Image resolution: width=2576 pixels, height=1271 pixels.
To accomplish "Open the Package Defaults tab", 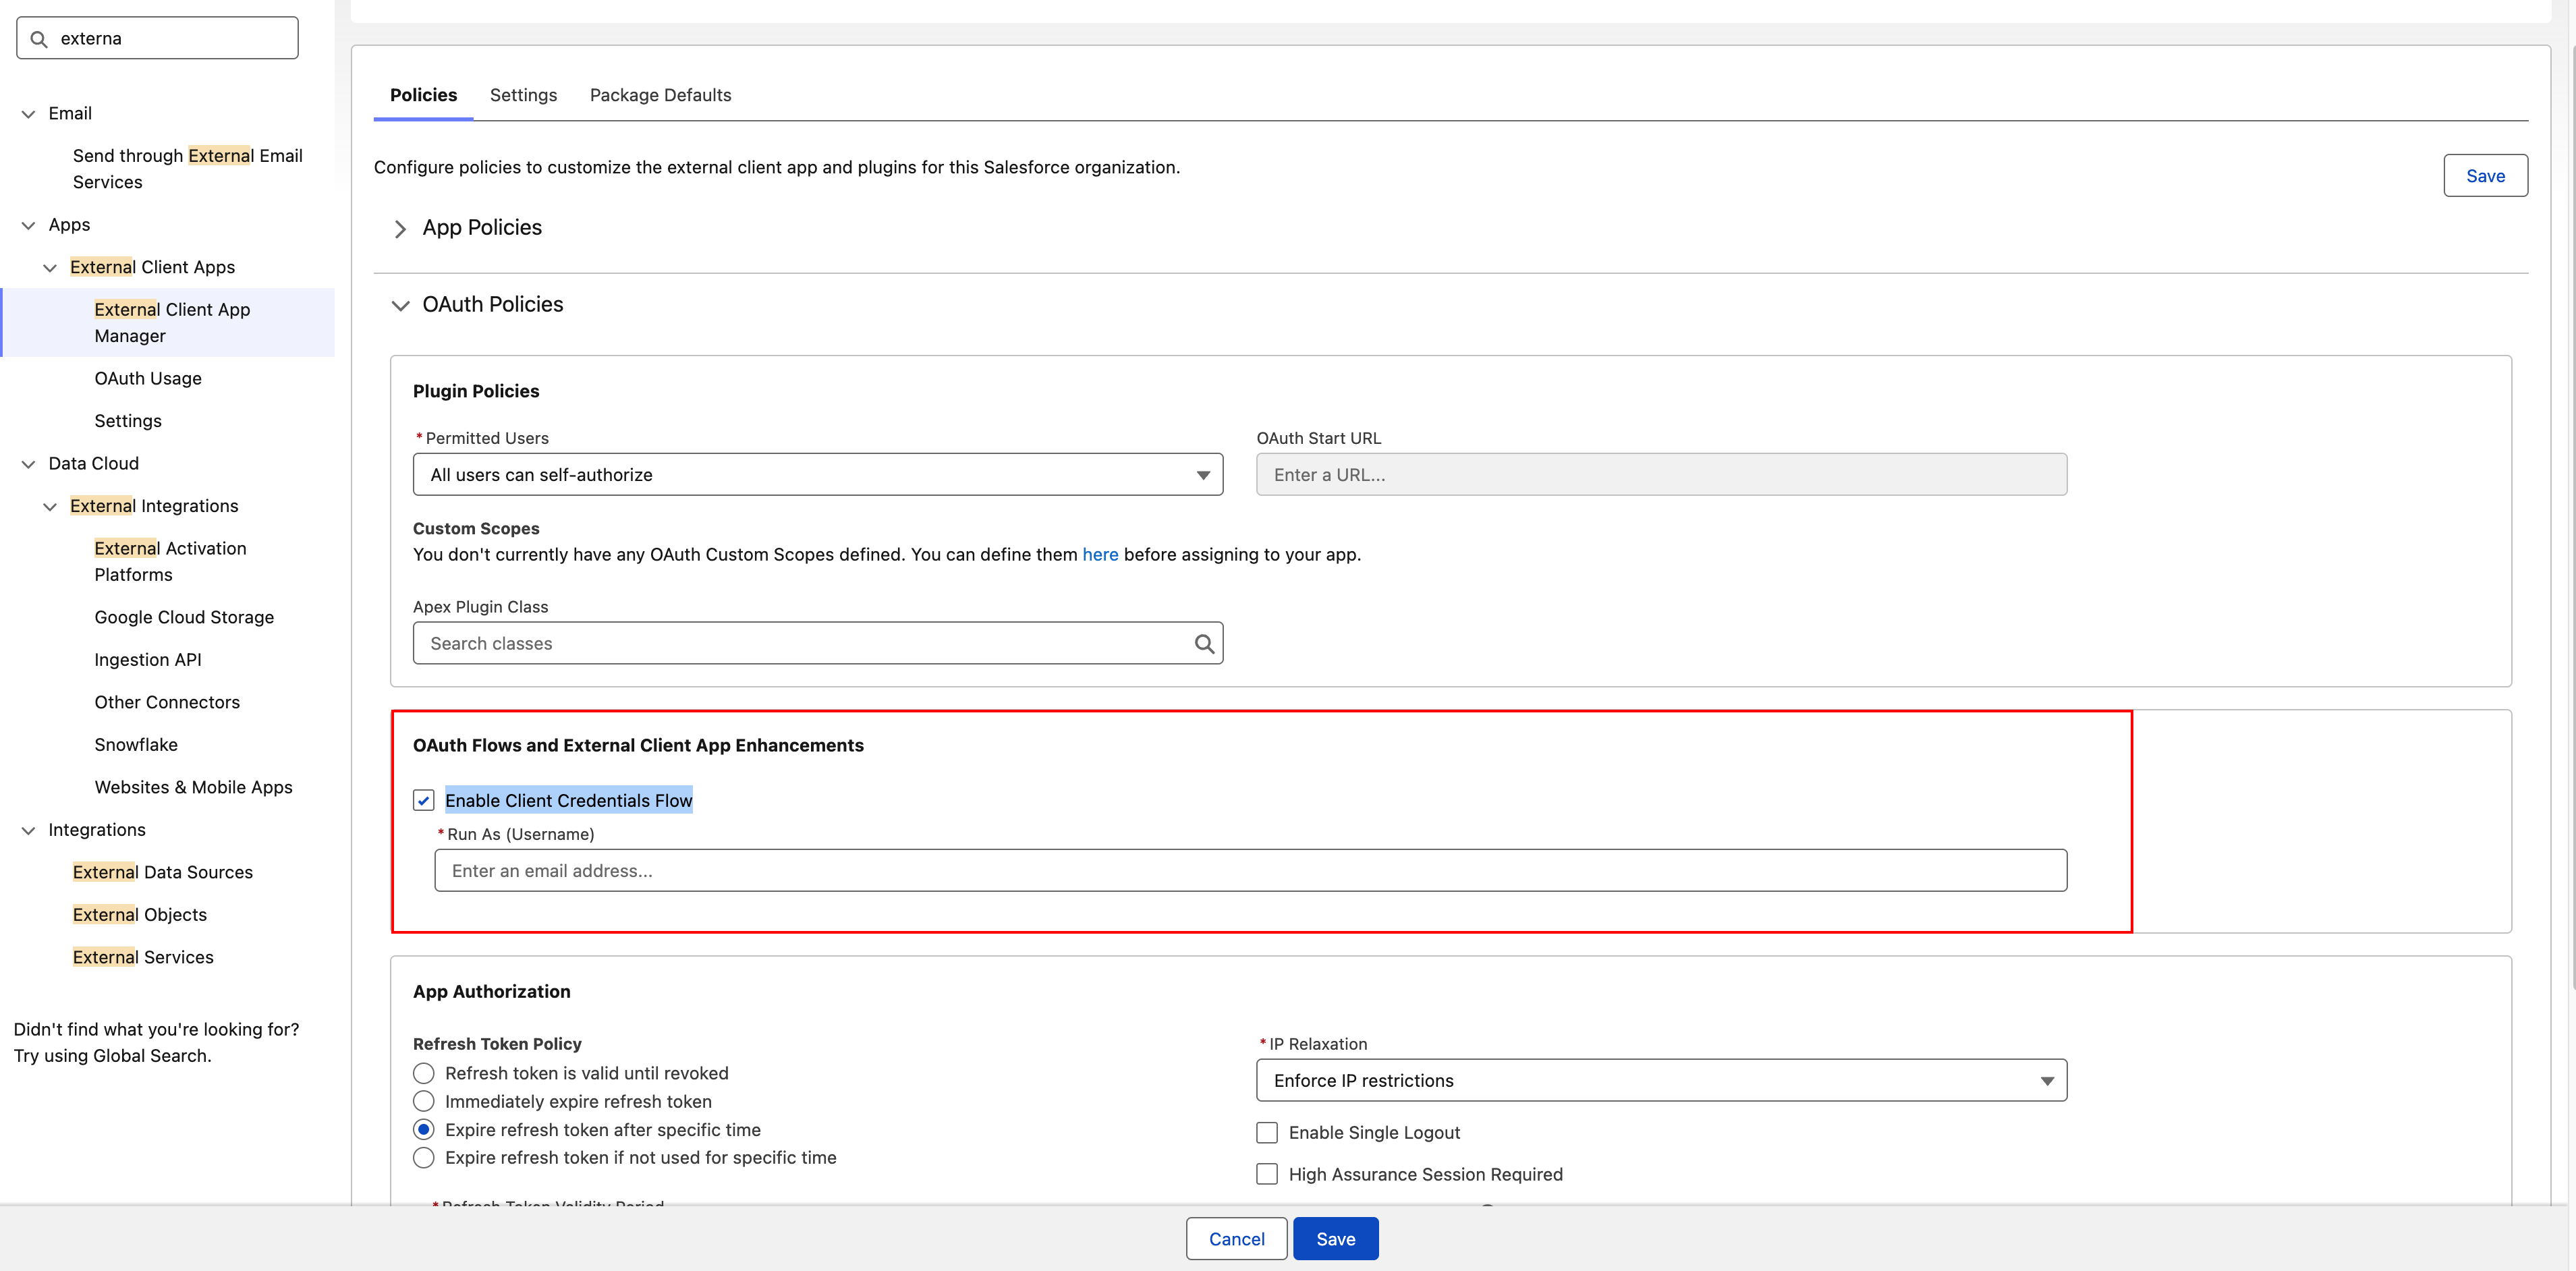I will [x=659, y=94].
